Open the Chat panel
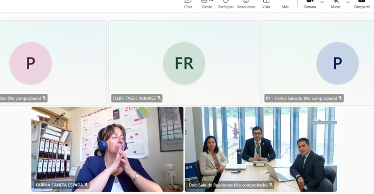The image size is (374, 194). click(188, 4)
